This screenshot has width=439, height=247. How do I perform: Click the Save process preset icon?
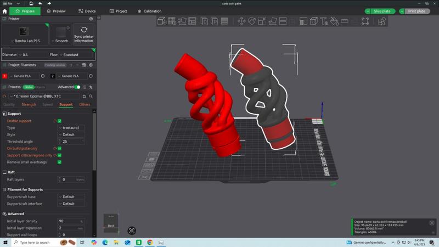click(x=85, y=96)
